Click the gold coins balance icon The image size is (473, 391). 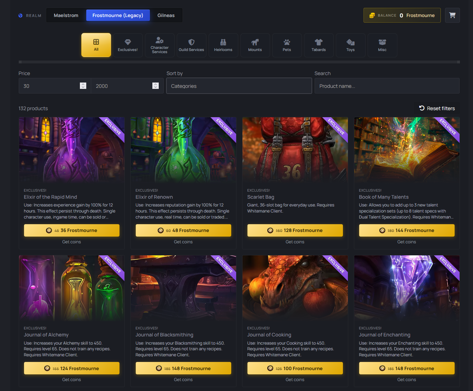click(372, 16)
